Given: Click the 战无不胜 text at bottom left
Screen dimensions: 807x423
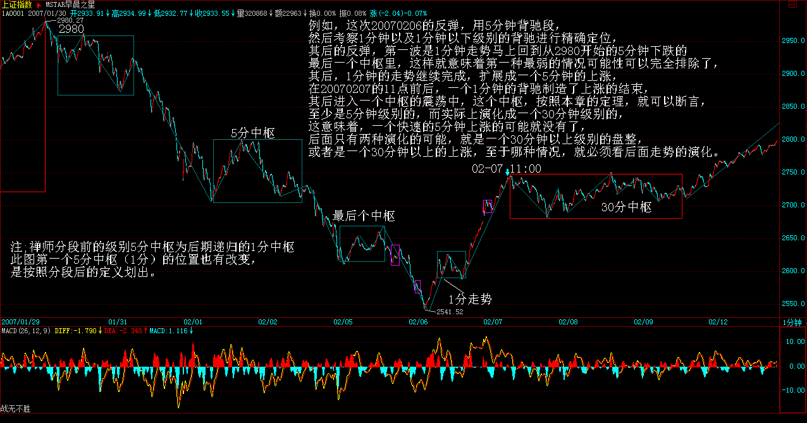Looking at the screenshot, I should point(15,409).
